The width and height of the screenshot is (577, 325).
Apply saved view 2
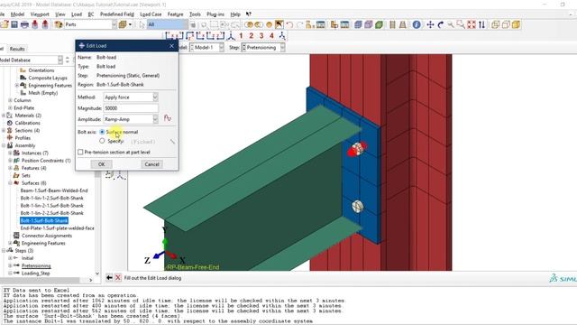252,36
